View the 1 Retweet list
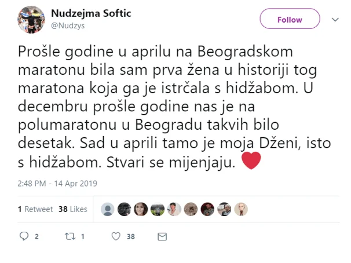This screenshot has height=263, width=351. point(35,209)
